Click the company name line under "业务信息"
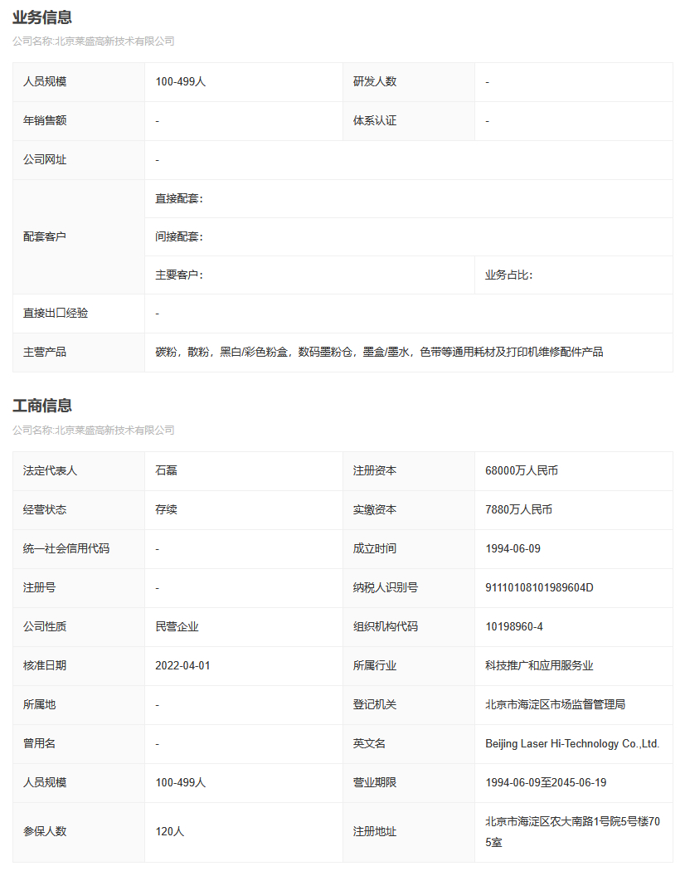 click(94, 41)
